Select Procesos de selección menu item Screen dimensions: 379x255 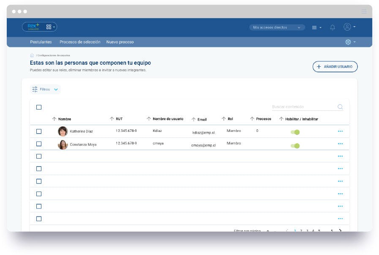click(x=80, y=42)
